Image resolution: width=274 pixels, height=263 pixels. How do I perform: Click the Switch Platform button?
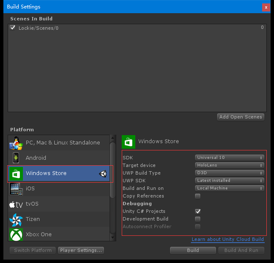coord(33,250)
